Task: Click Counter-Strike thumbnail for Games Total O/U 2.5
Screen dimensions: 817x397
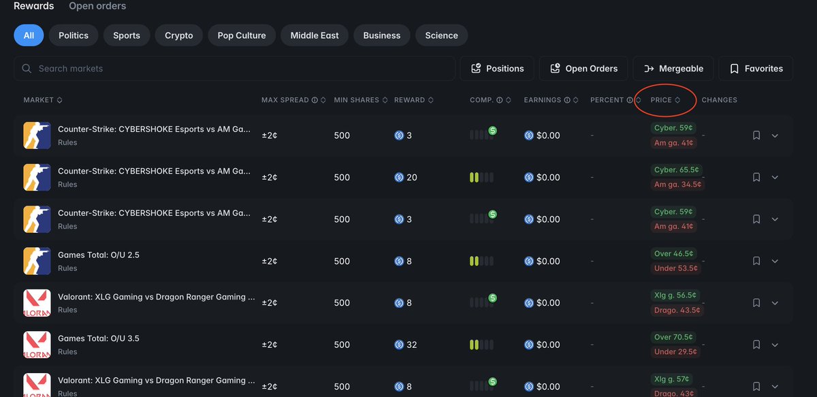Action: 37,261
